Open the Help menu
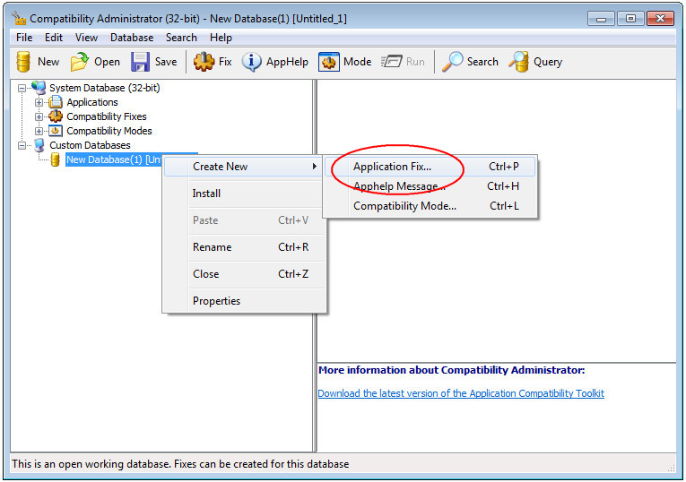 click(x=221, y=38)
